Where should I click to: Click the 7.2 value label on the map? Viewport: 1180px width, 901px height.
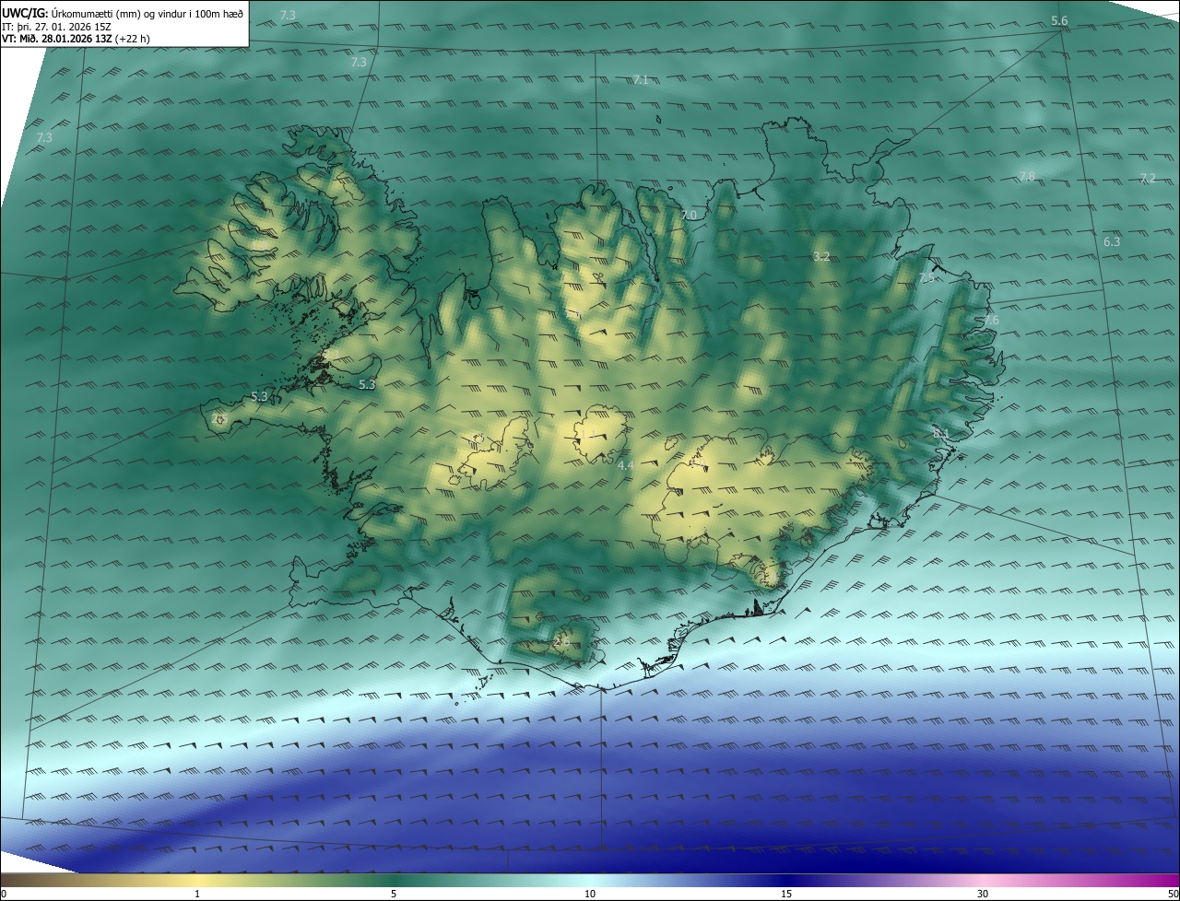(1148, 178)
